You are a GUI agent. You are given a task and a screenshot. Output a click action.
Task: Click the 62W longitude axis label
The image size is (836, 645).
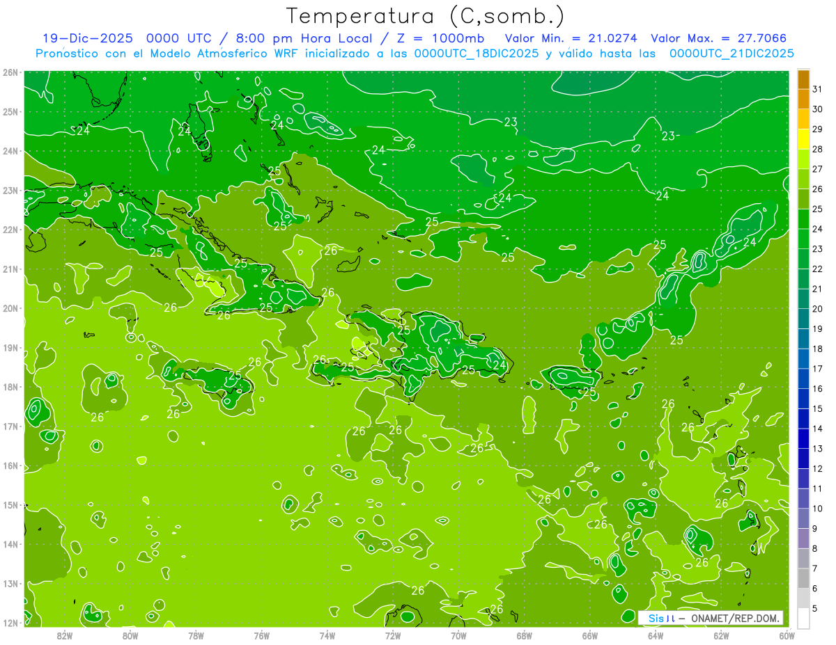[721, 635]
